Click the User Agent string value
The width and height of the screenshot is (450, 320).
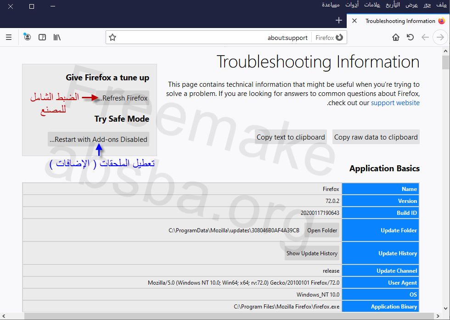pos(243,283)
